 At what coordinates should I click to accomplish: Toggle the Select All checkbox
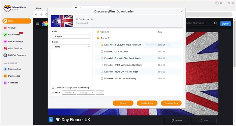(x=98, y=32)
